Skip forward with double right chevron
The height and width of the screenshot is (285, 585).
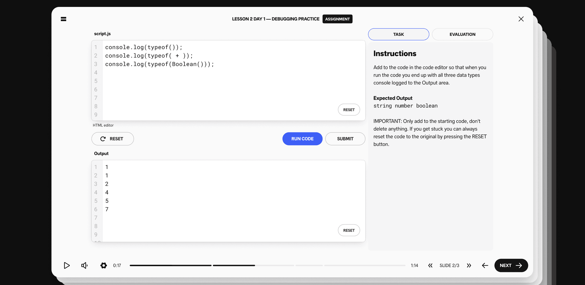point(469,266)
